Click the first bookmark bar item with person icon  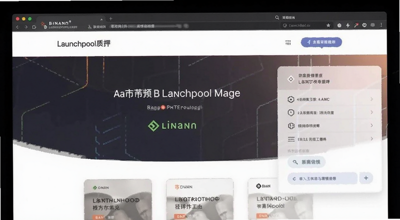96,26
